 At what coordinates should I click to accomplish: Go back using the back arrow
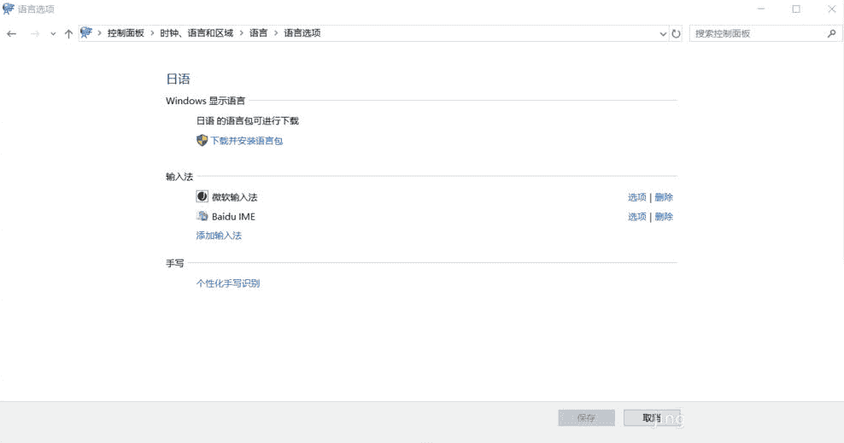(x=11, y=34)
